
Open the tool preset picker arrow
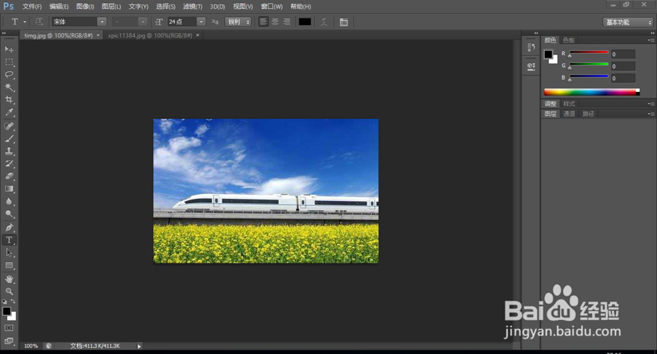point(25,22)
